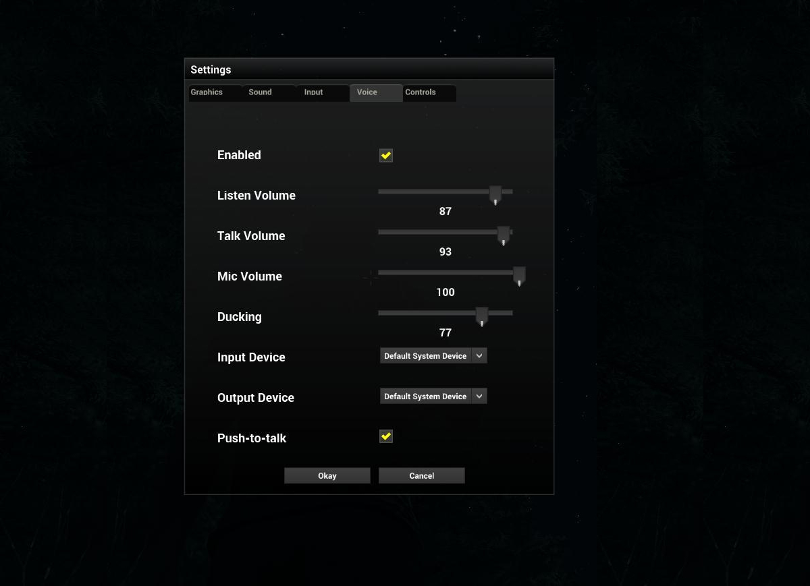810x586 pixels.
Task: Expand the Input Device dropdown arrow
Action: 479,356
